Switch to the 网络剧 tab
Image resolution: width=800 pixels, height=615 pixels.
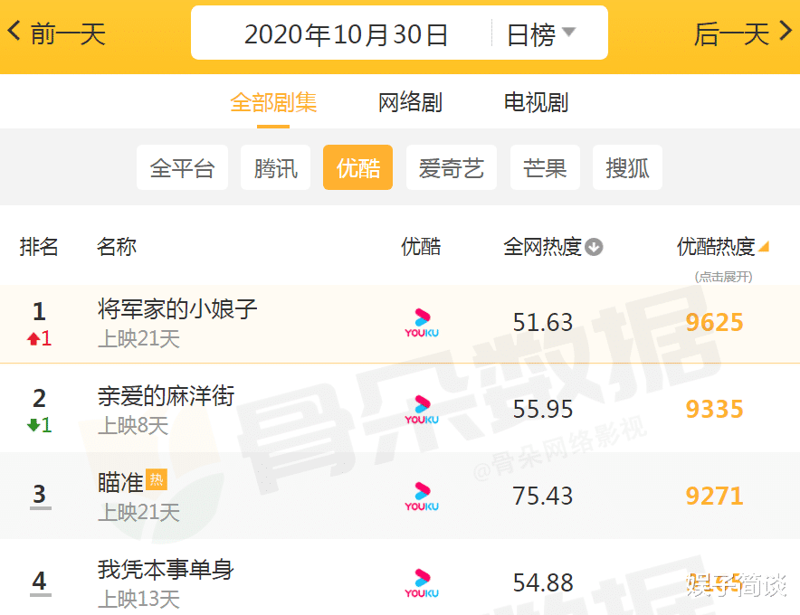pyautogui.click(x=409, y=102)
